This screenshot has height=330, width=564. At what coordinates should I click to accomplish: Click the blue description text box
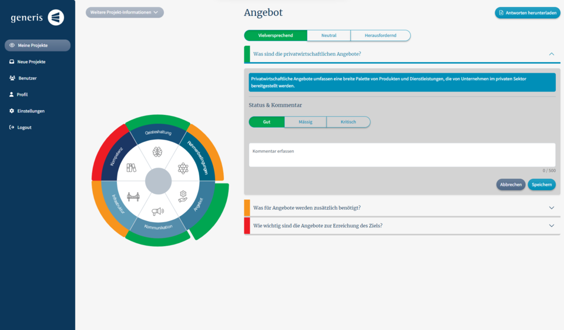click(x=402, y=82)
